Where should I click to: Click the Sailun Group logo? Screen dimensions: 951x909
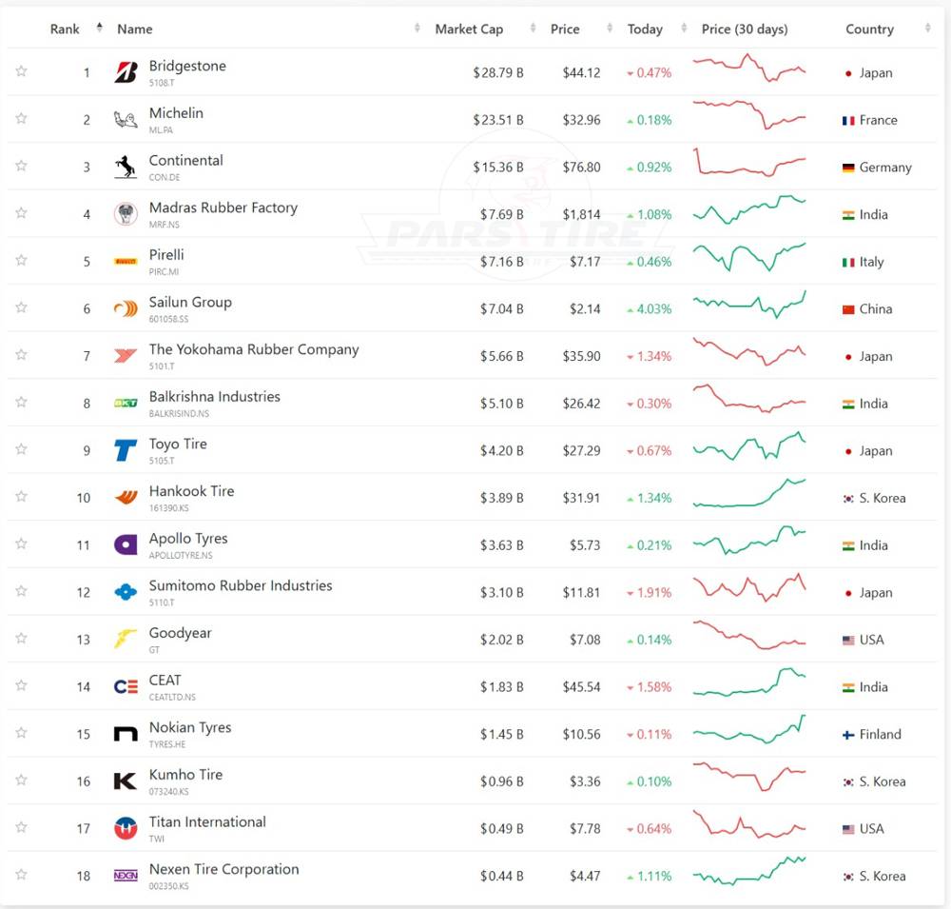tap(126, 309)
